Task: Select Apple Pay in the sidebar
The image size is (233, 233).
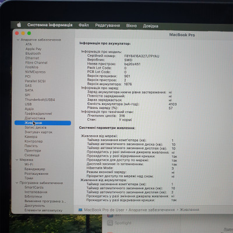Action: (33, 49)
